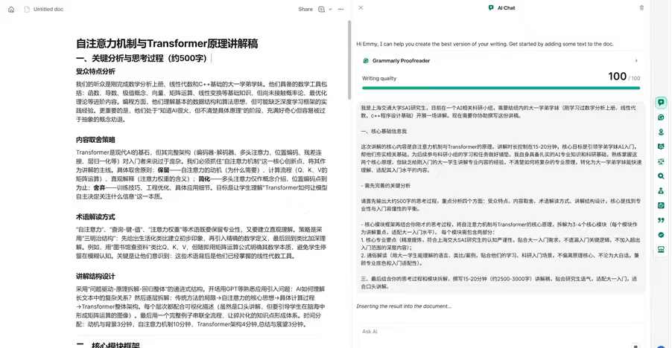672x348 pixels.
Task: Click the document vertical scrollbar
Action: [349, 59]
